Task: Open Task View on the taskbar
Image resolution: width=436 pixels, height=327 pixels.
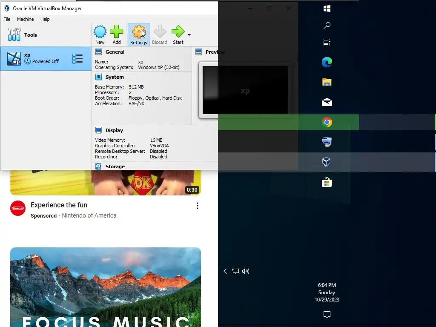Action: point(327,42)
